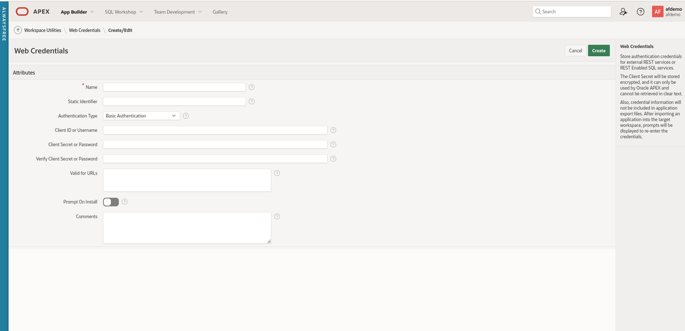Image resolution: width=685 pixels, height=331 pixels.
Task: Open the Web Credentials breadcrumb link
Action: [x=85, y=31]
